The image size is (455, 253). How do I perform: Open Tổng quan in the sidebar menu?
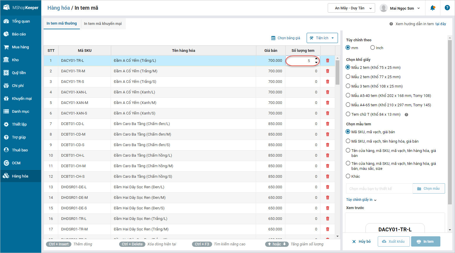(x=20, y=21)
